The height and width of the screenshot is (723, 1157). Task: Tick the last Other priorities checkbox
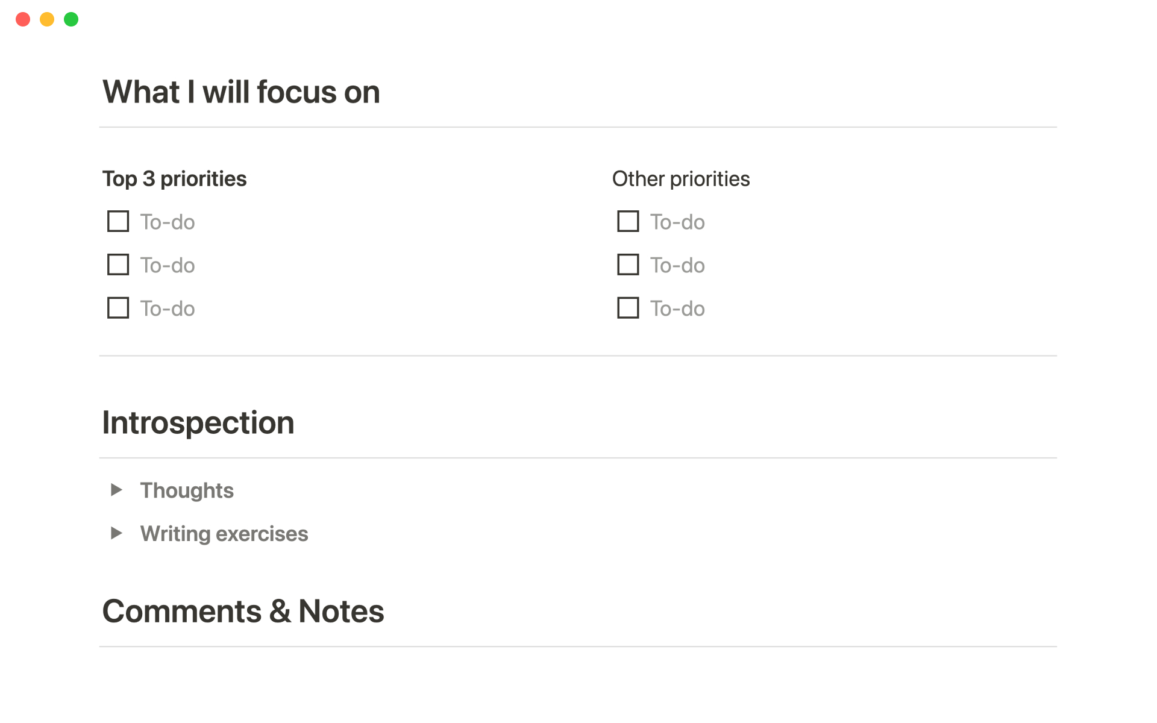628,308
